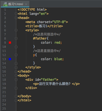Collapse the body tag fold on line 17
Screen dimensions: 102x111
click(x=16, y=76)
